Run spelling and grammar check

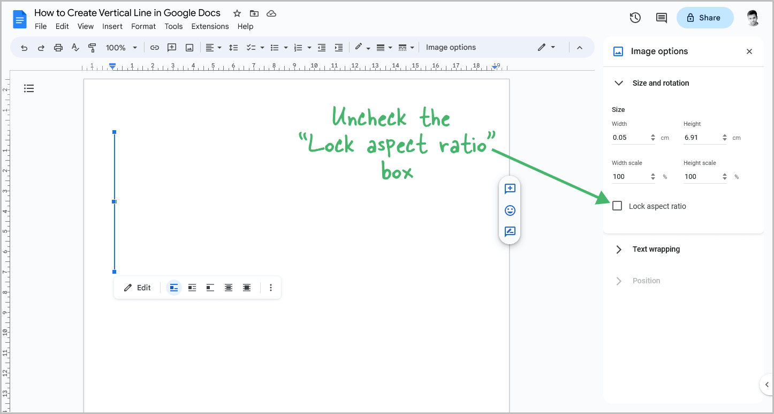click(75, 47)
